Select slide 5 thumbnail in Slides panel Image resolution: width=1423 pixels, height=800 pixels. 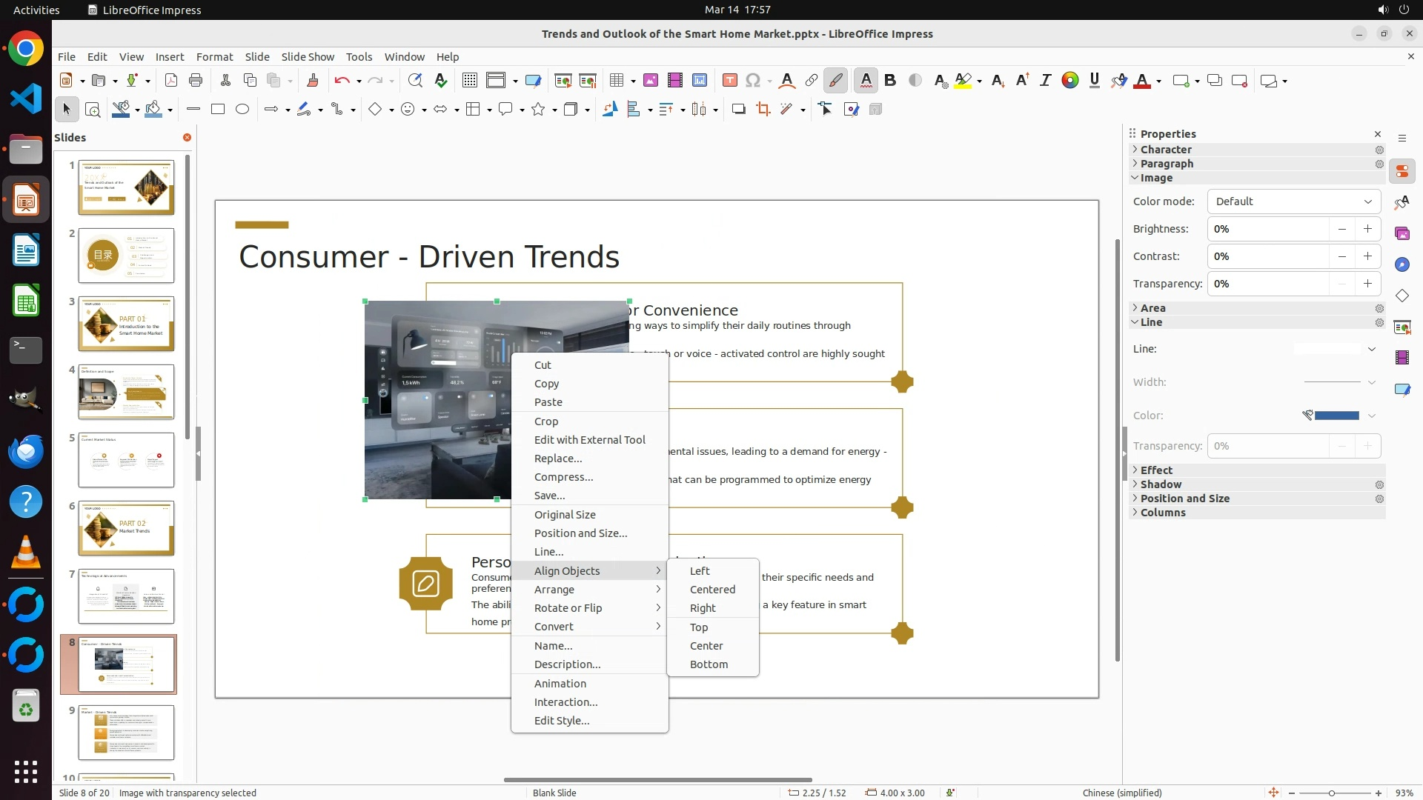tap(126, 460)
